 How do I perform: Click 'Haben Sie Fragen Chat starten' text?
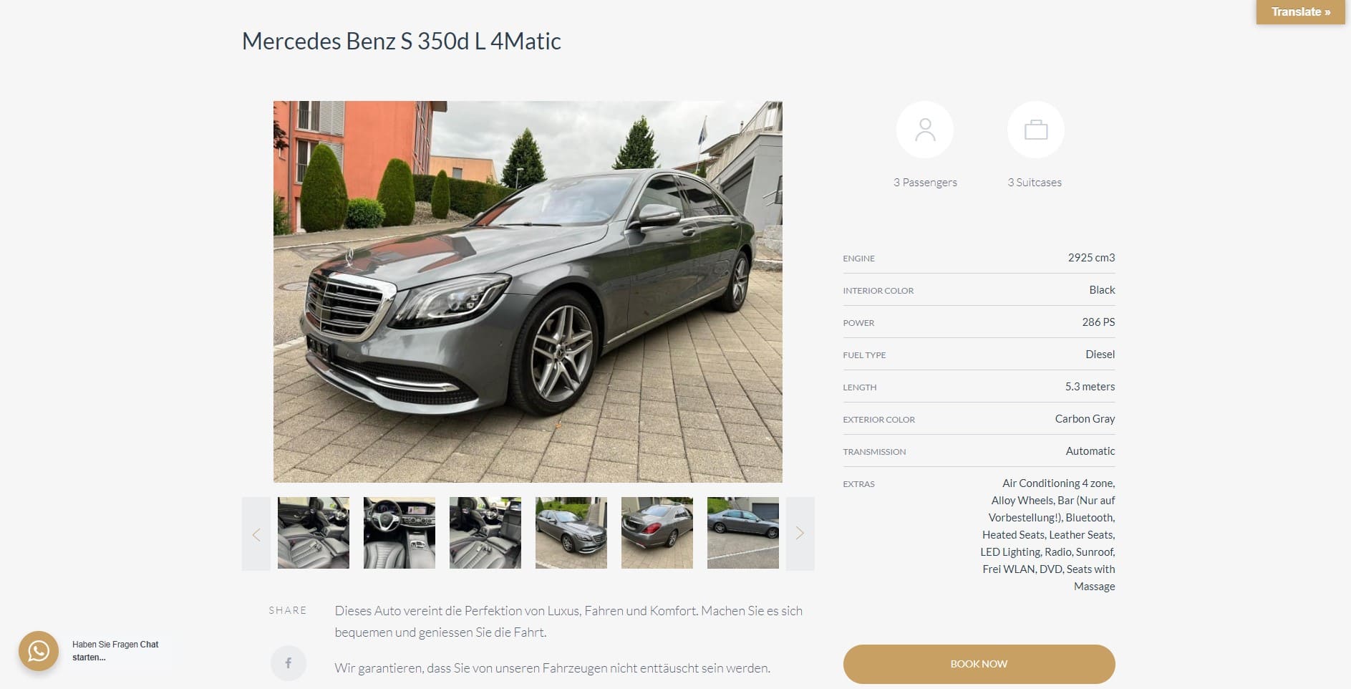(x=115, y=651)
